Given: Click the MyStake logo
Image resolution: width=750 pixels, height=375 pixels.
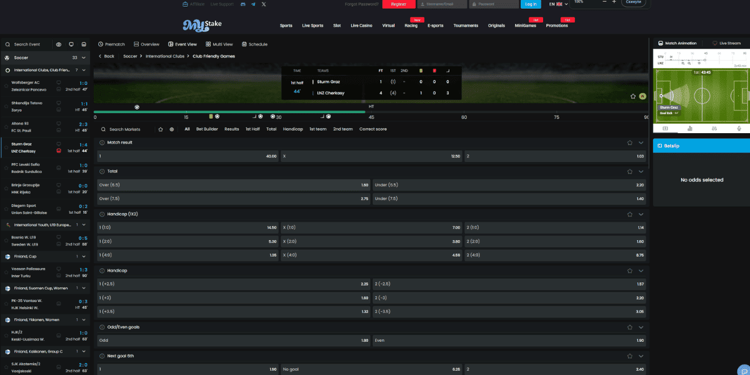Looking at the screenshot, I should (202, 25).
